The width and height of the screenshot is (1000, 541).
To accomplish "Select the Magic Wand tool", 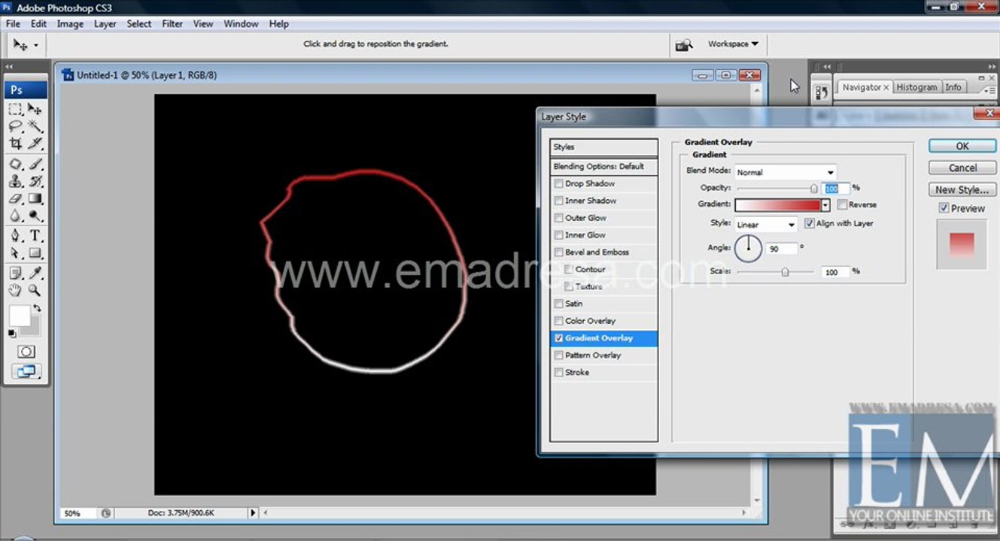I will coord(35,126).
